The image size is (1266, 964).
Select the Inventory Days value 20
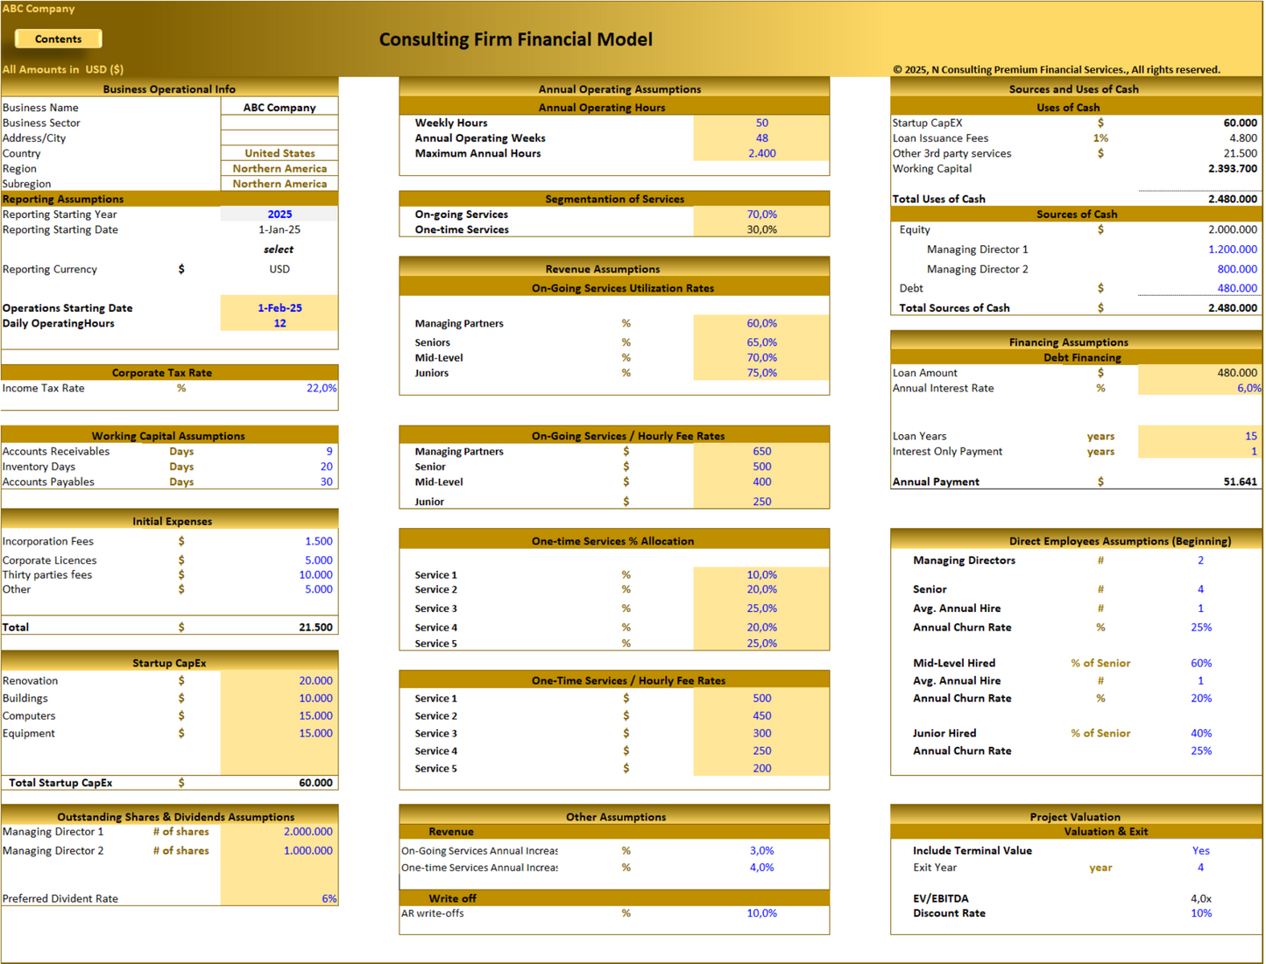coord(326,467)
